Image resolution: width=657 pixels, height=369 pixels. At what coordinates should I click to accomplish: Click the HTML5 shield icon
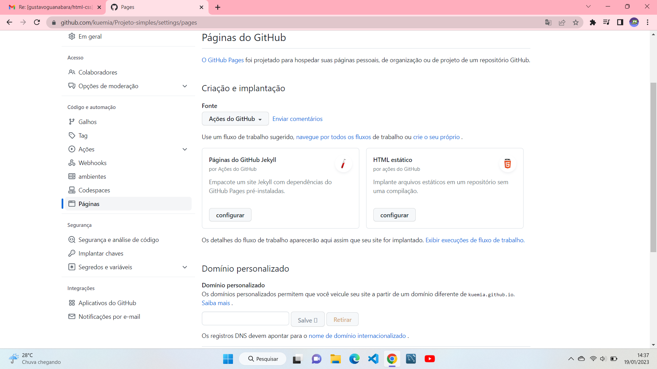(507, 164)
